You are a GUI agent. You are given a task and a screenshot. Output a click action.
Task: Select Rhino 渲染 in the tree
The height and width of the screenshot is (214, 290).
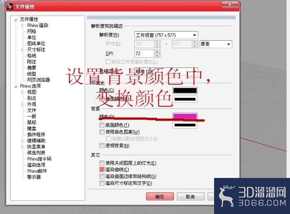point(38,25)
